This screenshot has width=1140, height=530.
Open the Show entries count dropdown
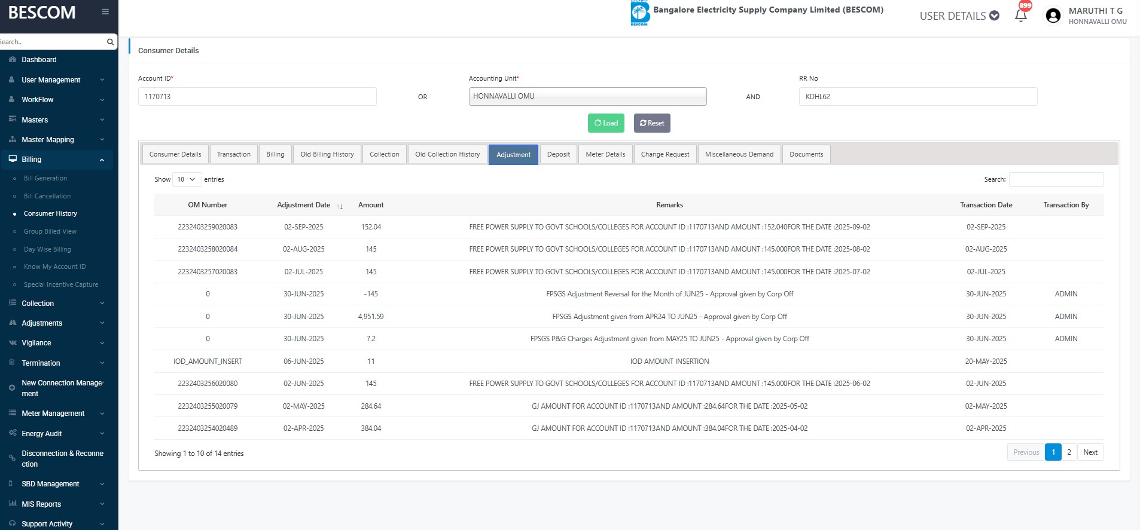click(x=187, y=179)
